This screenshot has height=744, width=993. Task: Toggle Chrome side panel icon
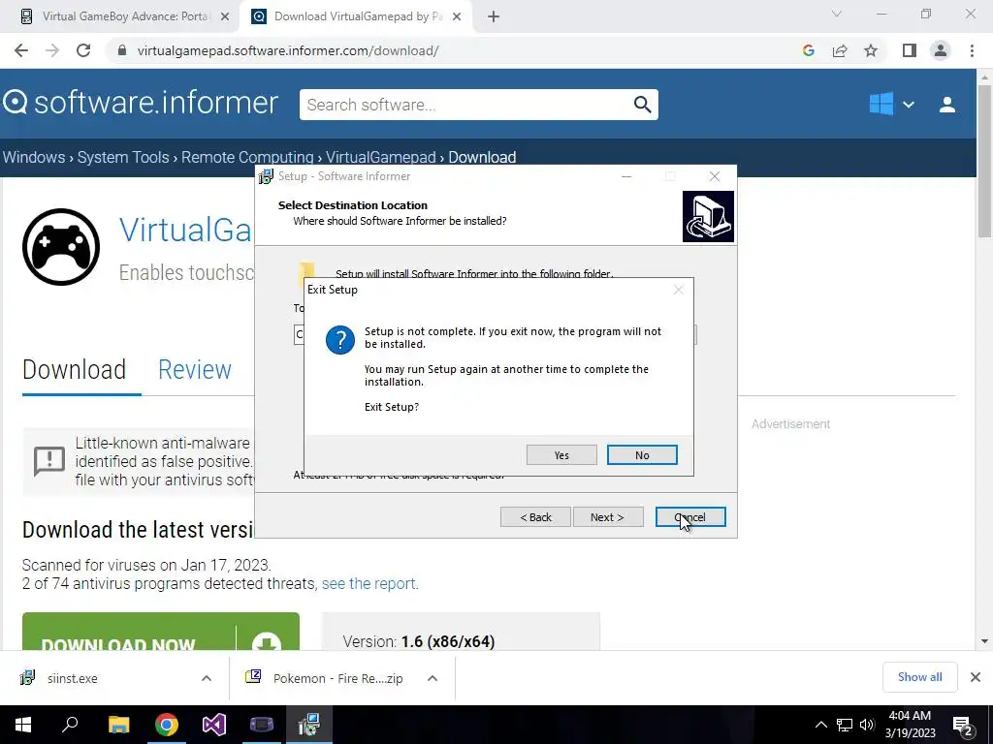[910, 50]
